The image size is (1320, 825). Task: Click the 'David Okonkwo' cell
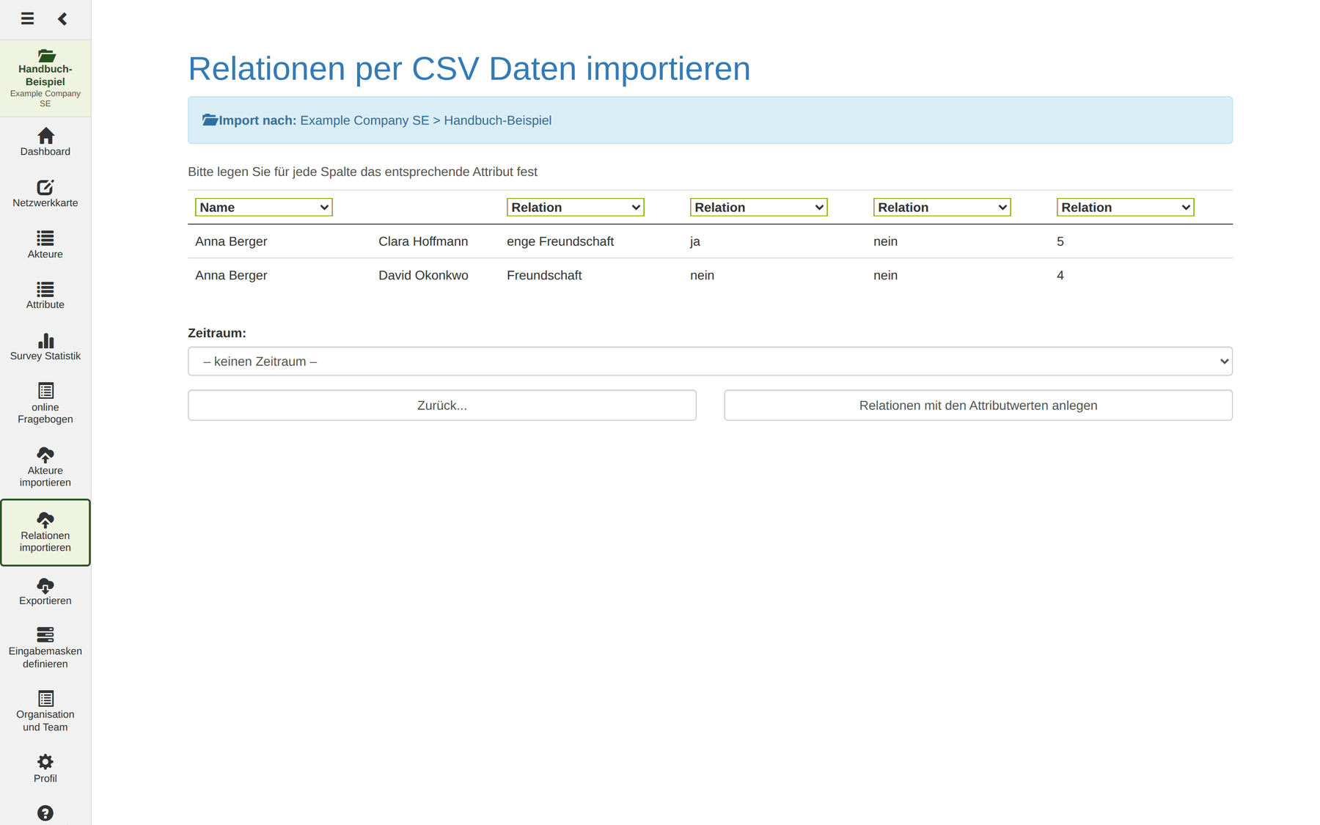pos(423,275)
